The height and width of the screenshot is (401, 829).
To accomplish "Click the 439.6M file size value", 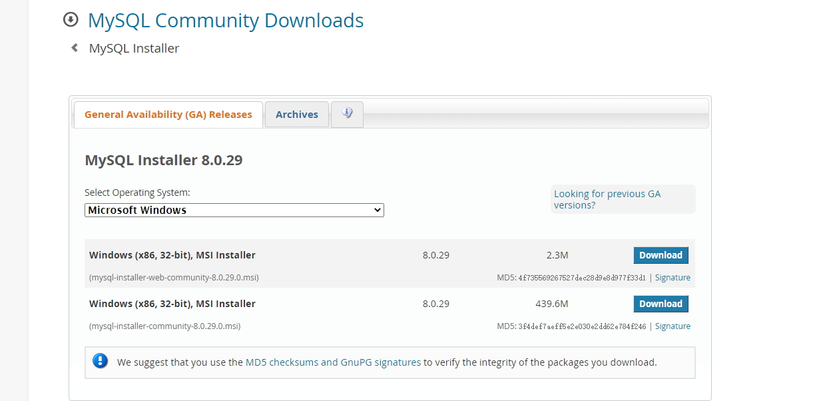I will [552, 304].
